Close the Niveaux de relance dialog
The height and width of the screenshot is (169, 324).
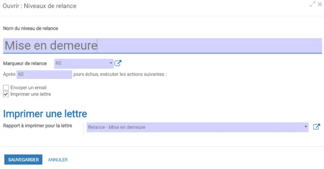[x=320, y=4]
